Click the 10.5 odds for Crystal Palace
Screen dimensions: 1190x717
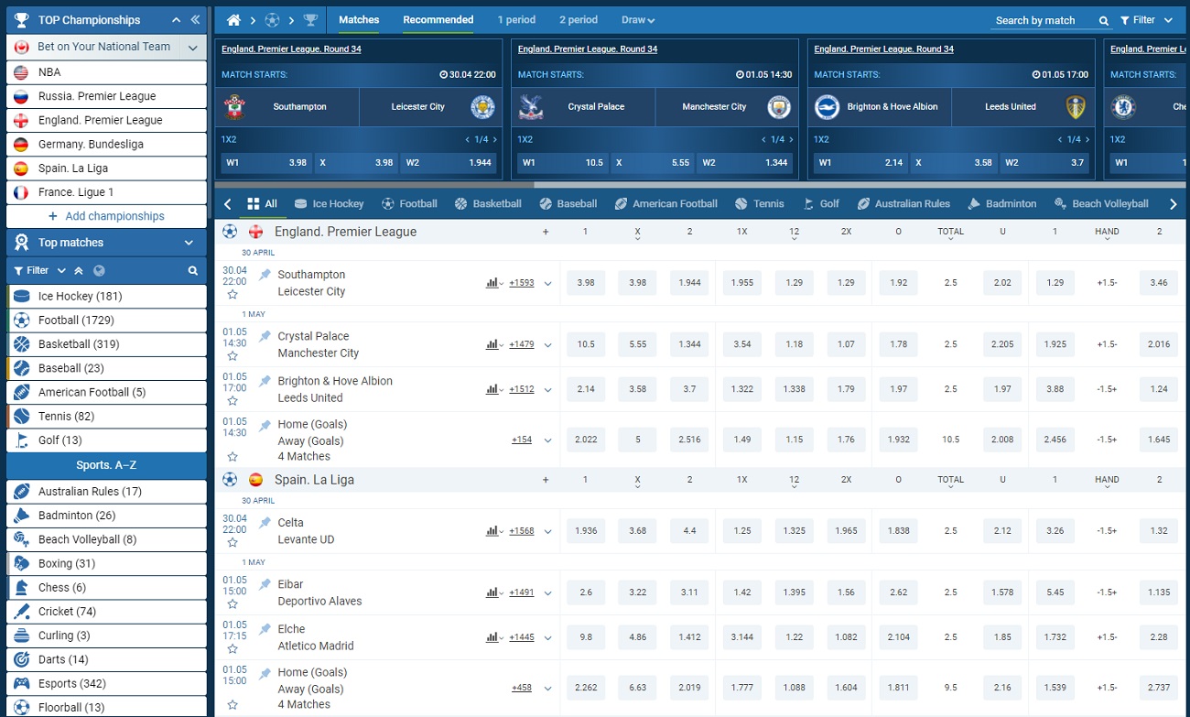pyautogui.click(x=586, y=344)
